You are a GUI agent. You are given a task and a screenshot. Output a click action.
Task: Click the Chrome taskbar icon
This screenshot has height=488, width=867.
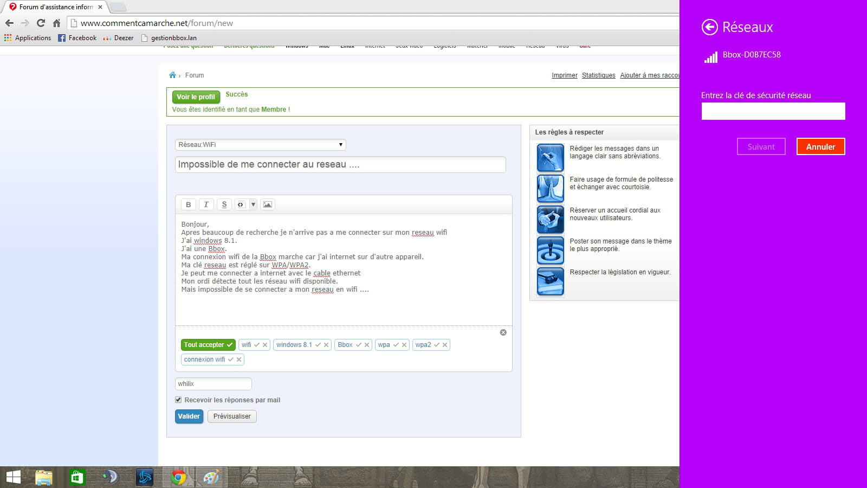pos(178,477)
